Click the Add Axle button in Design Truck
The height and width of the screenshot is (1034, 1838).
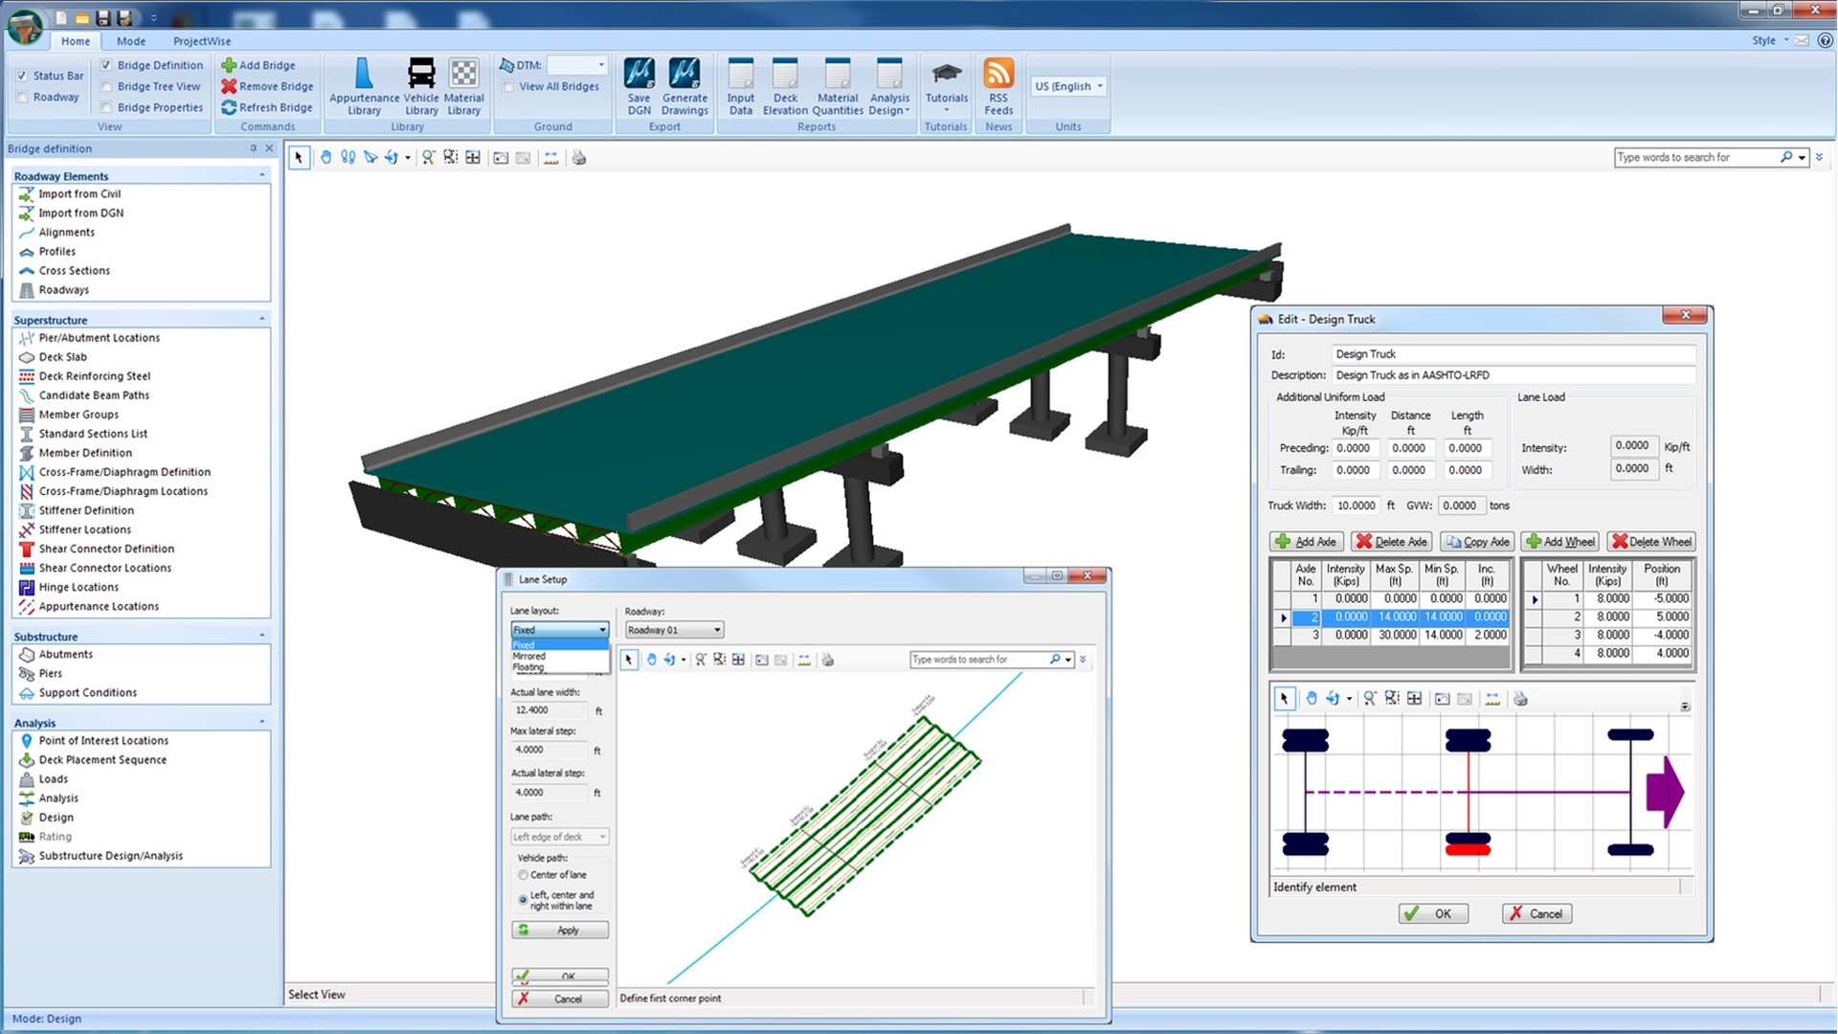1302,540
